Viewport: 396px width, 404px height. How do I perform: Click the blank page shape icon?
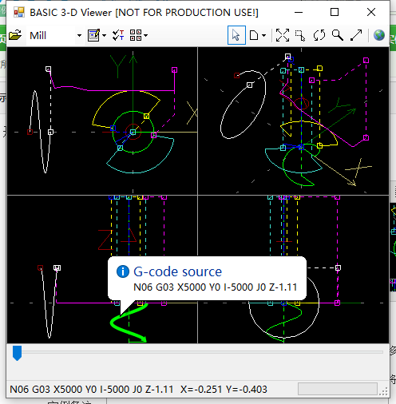pos(254,35)
